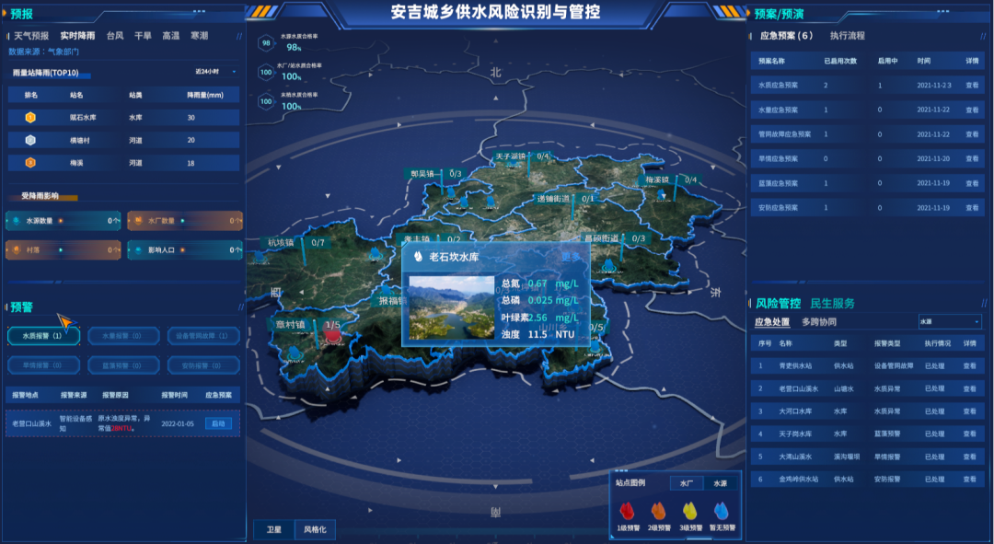
Task: Select the 设备管网故障 (1) alarm filter
Action: (203, 336)
